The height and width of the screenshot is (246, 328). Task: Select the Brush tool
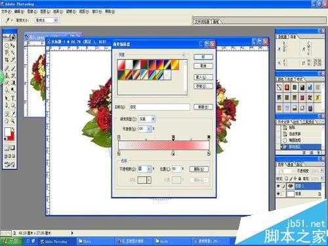[x=13, y=69]
